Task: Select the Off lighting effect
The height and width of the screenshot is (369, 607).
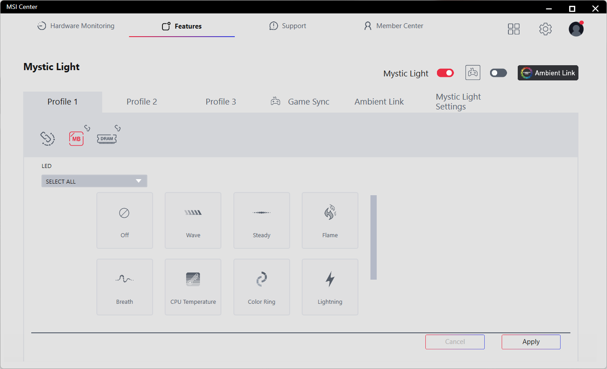Action: coord(125,220)
